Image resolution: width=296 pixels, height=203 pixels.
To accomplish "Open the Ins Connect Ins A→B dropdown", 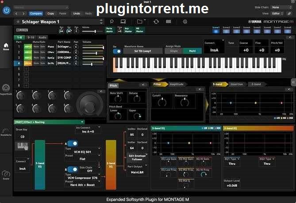I will pyautogui.click(x=88, y=130).
